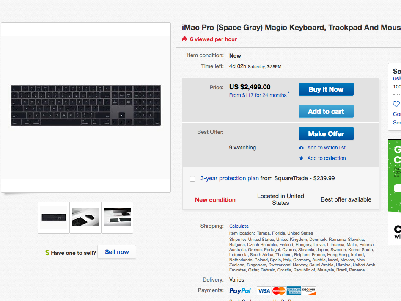Click the American Express card icon
The image size is (401, 301).
tap(294, 291)
